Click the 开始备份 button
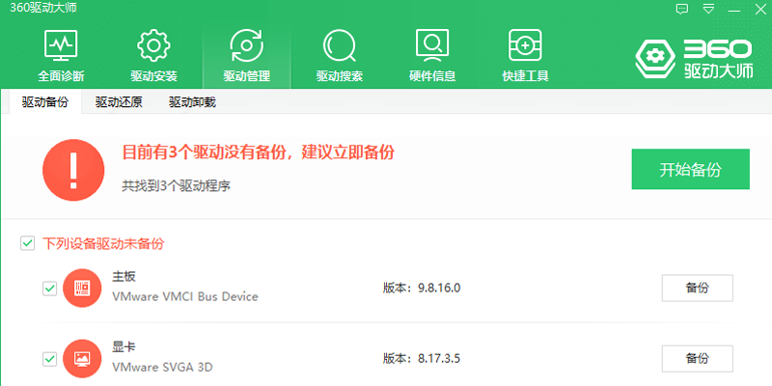772x386 pixels. (690, 169)
